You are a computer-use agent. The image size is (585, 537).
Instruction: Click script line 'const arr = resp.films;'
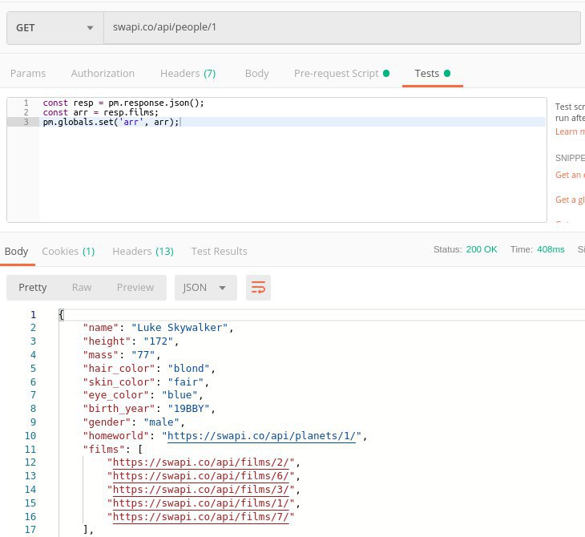(100, 112)
